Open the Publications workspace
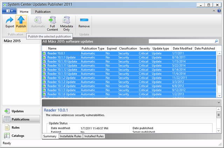This screenshot has width=224, height=148. coord(21,119)
